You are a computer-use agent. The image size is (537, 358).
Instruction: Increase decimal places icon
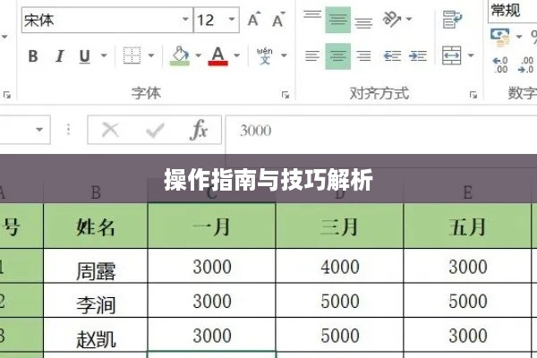500,65
